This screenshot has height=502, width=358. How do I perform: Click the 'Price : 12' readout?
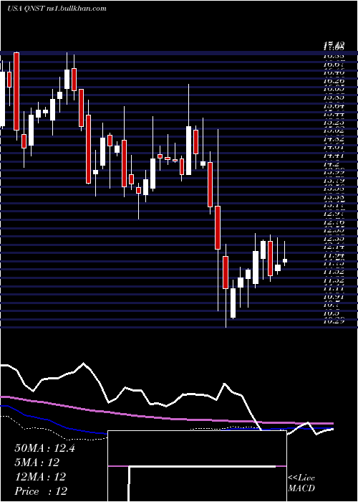tap(41, 491)
